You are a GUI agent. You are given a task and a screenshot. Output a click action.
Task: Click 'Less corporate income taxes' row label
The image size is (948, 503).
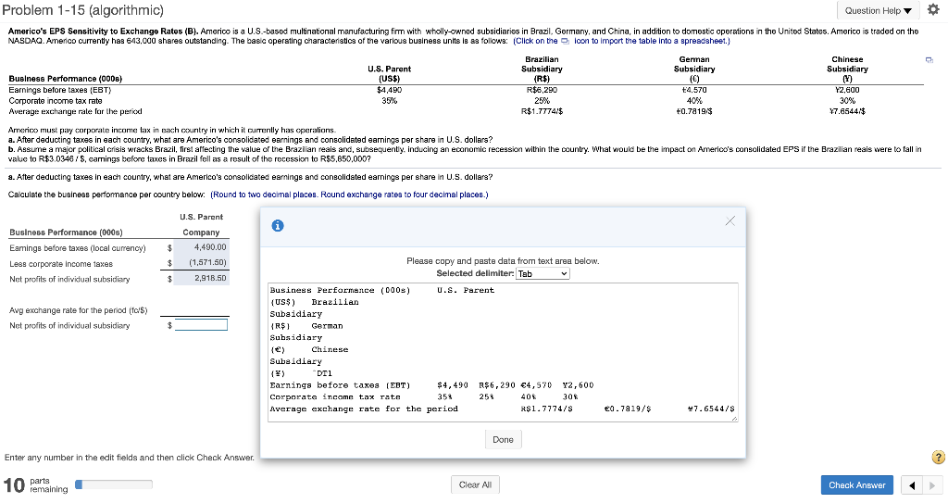pos(61,264)
